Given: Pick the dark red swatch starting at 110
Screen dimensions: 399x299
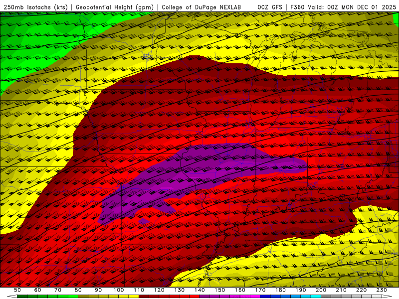Looking at the screenshot, I should click(x=144, y=296).
